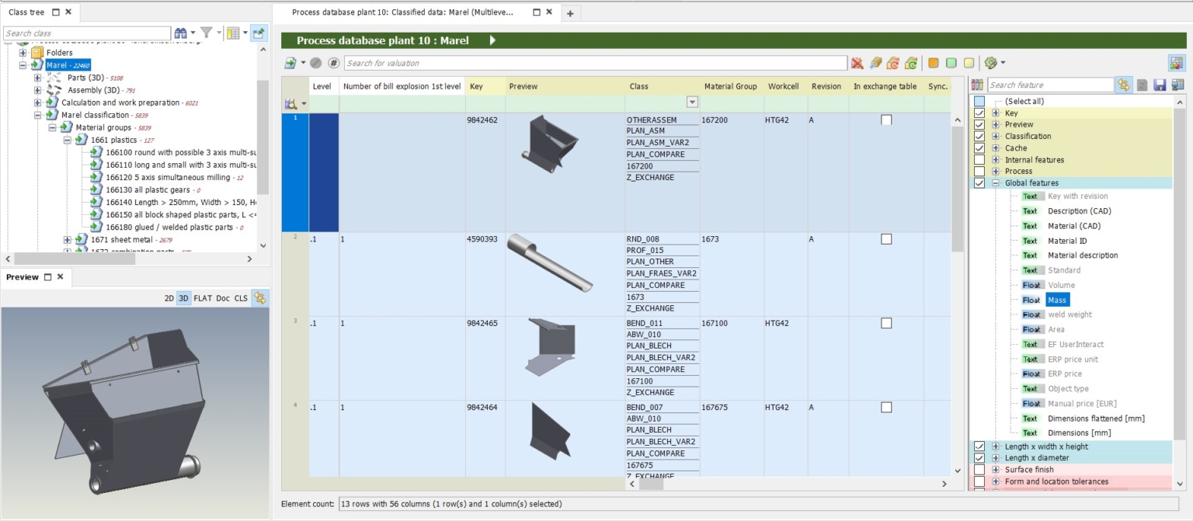Switch to the 2D preview tab
This screenshot has height=521, width=1193.
pos(170,298)
